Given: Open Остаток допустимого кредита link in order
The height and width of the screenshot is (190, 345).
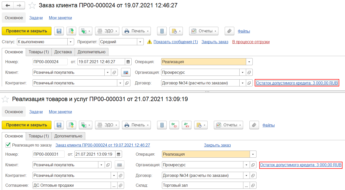Looking at the screenshot, I should click(x=297, y=83).
